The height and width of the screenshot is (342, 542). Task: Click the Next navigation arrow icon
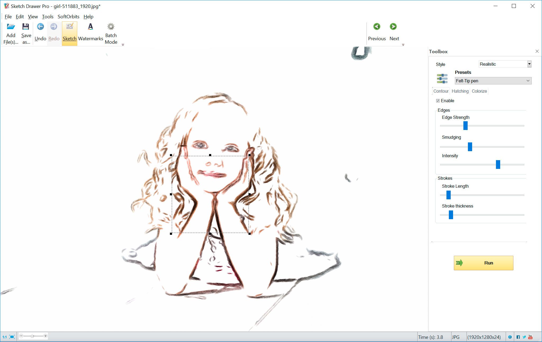pyautogui.click(x=394, y=26)
